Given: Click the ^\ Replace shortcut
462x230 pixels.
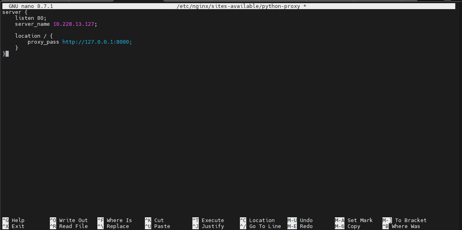Looking at the screenshot, I should tap(113, 226).
